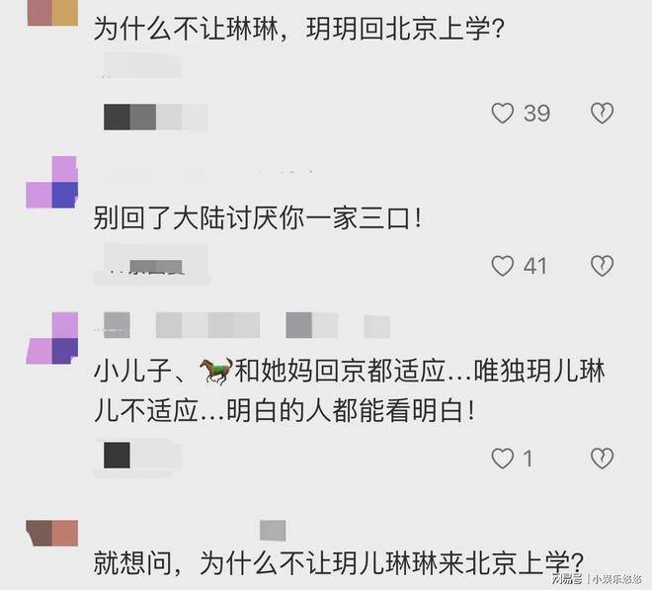Image resolution: width=652 pixels, height=590 pixels.
Task: Open the brown avatar beside 就想问 comment
Action: coord(52,533)
